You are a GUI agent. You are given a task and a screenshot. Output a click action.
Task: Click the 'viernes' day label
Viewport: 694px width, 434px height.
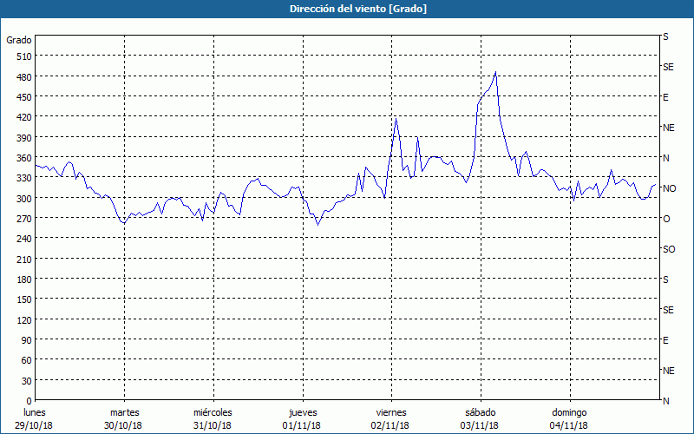point(391,413)
